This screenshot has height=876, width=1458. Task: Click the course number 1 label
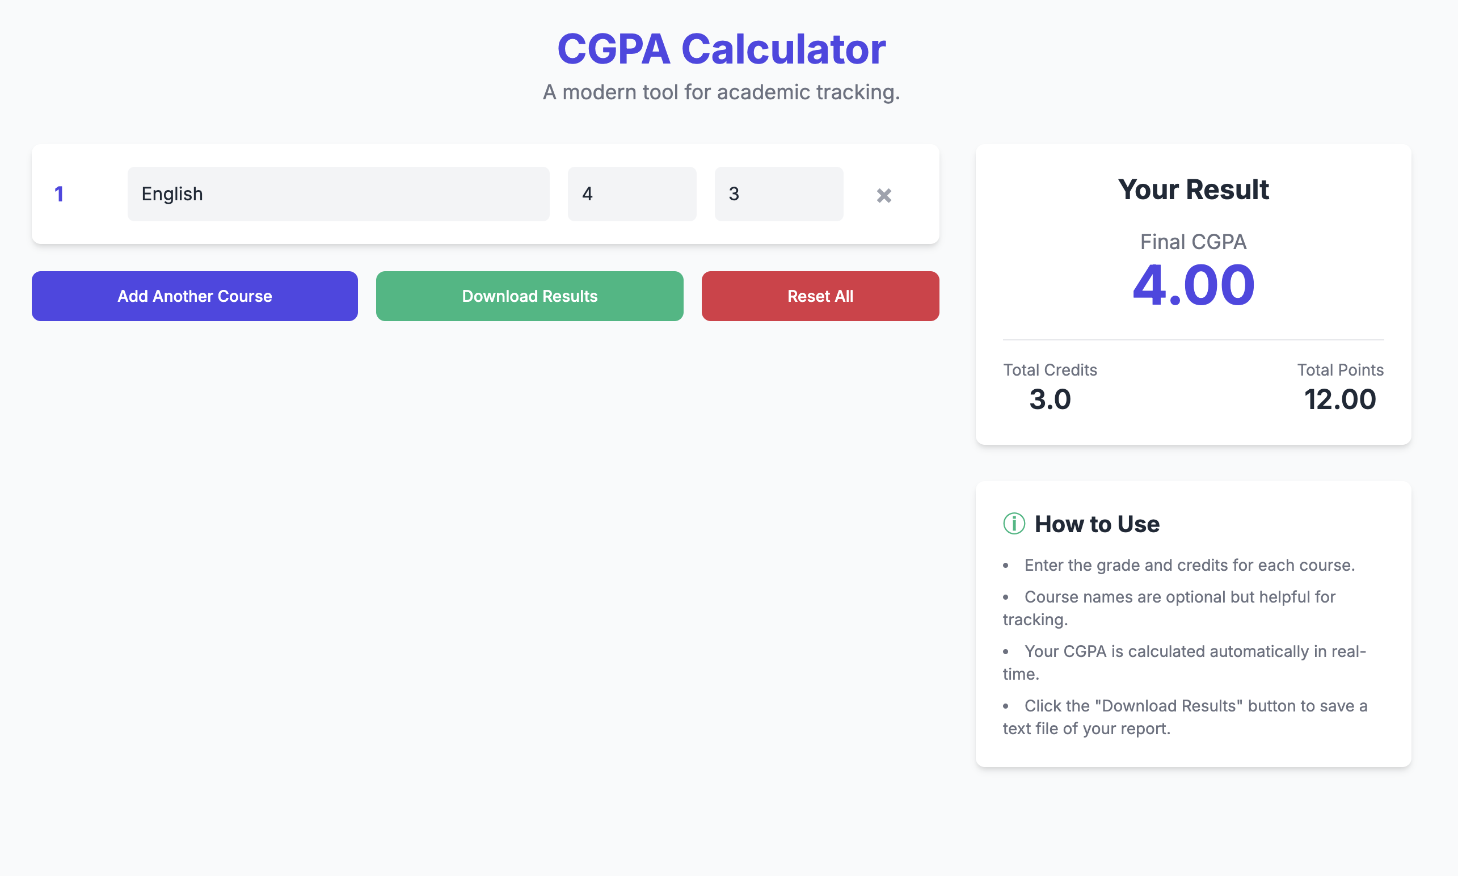pyautogui.click(x=59, y=194)
